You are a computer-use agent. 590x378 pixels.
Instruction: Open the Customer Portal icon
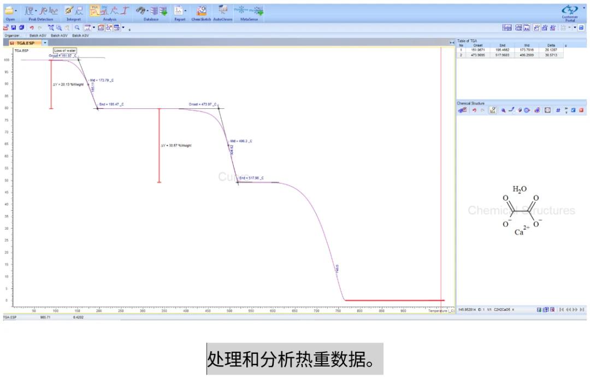(x=570, y=10)
